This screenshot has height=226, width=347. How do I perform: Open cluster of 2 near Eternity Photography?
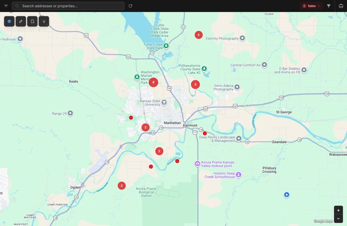199,35
